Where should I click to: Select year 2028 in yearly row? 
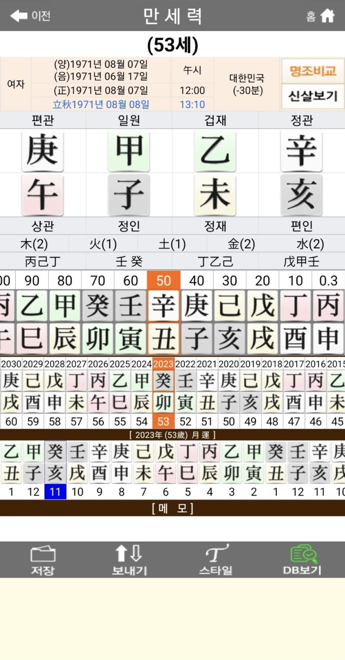coord(54,393)
